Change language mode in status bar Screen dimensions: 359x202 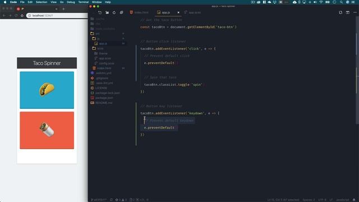[343, 200]
